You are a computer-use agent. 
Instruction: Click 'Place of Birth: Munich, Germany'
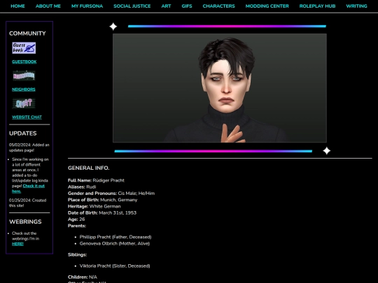click(102, 200)
